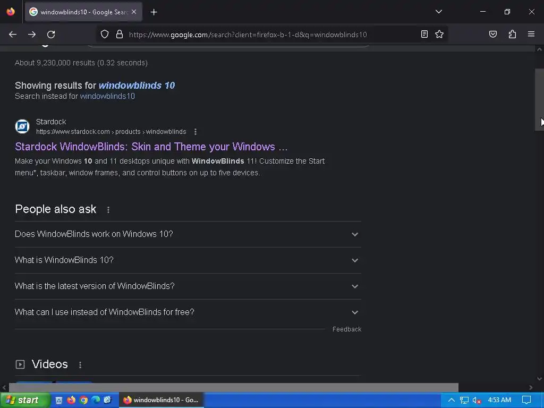The image size is (544, 408).
Task: Click the Stardock URL breadcrumb text
Action: [x=111, y=132]
